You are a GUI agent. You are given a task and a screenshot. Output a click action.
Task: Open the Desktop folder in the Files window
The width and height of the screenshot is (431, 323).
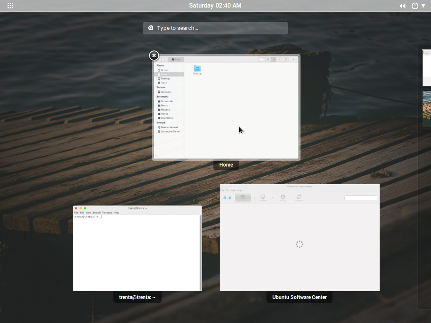(x=197, y=69)
